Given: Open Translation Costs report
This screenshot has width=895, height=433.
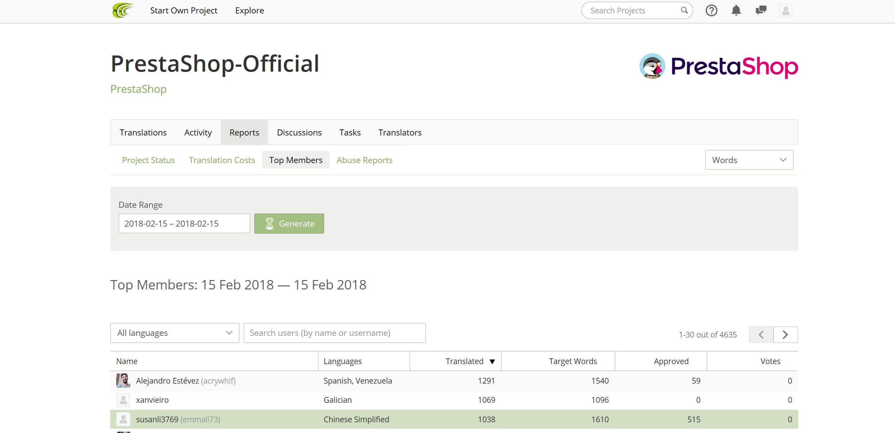Looking at the screenshot, I should click(x=222, y=160).
